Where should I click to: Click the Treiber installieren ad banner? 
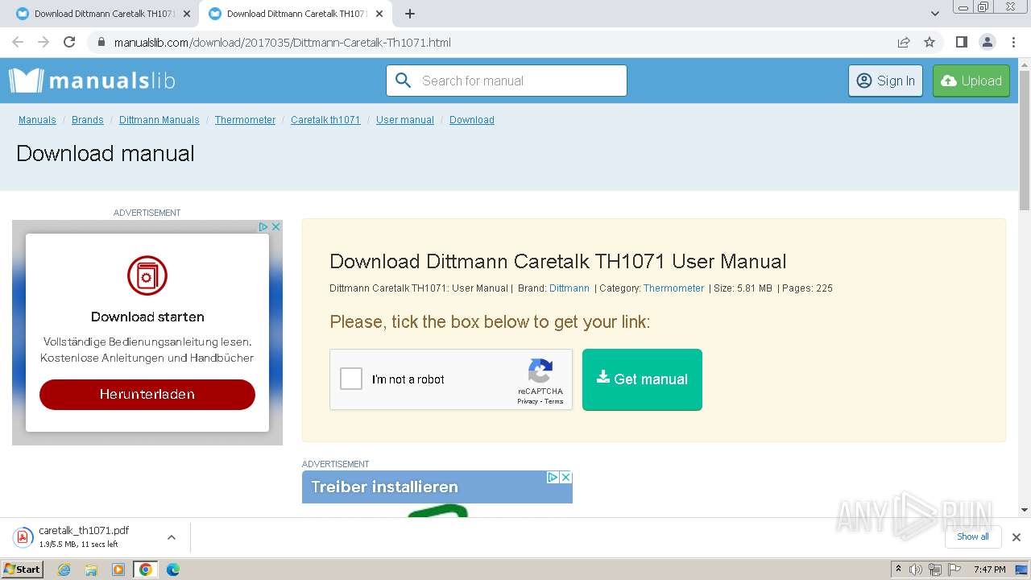437,487
